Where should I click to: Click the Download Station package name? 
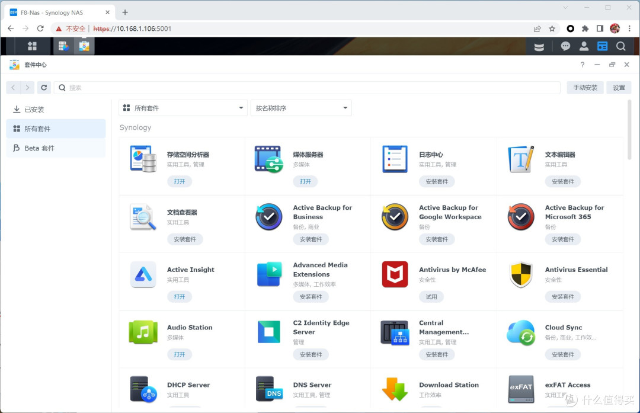click(x=449, y=385)
